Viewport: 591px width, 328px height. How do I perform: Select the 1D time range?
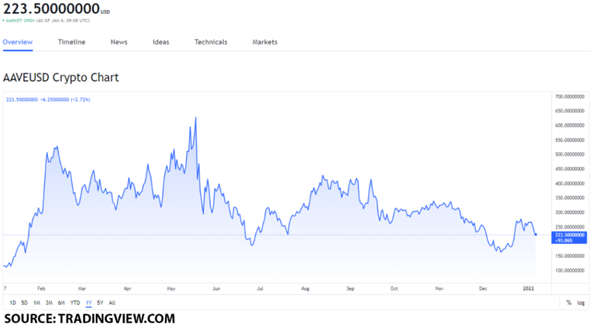[13, 303]
